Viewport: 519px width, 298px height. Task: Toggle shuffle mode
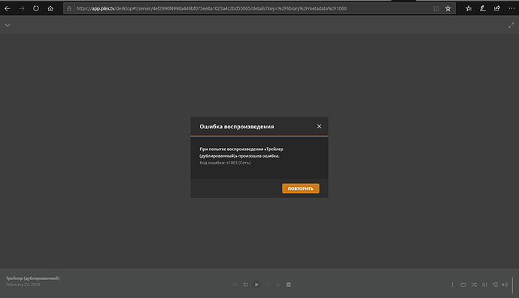pyautogui.click(x=474, y=284)
